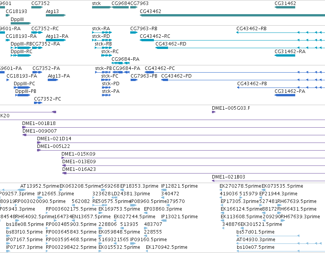Click protein Atg13-PA
Screen dimensions: 325x253
(x=53, y=80)
